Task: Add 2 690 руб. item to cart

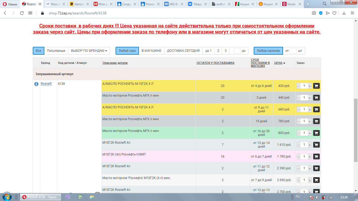Action: coord(316,180)
